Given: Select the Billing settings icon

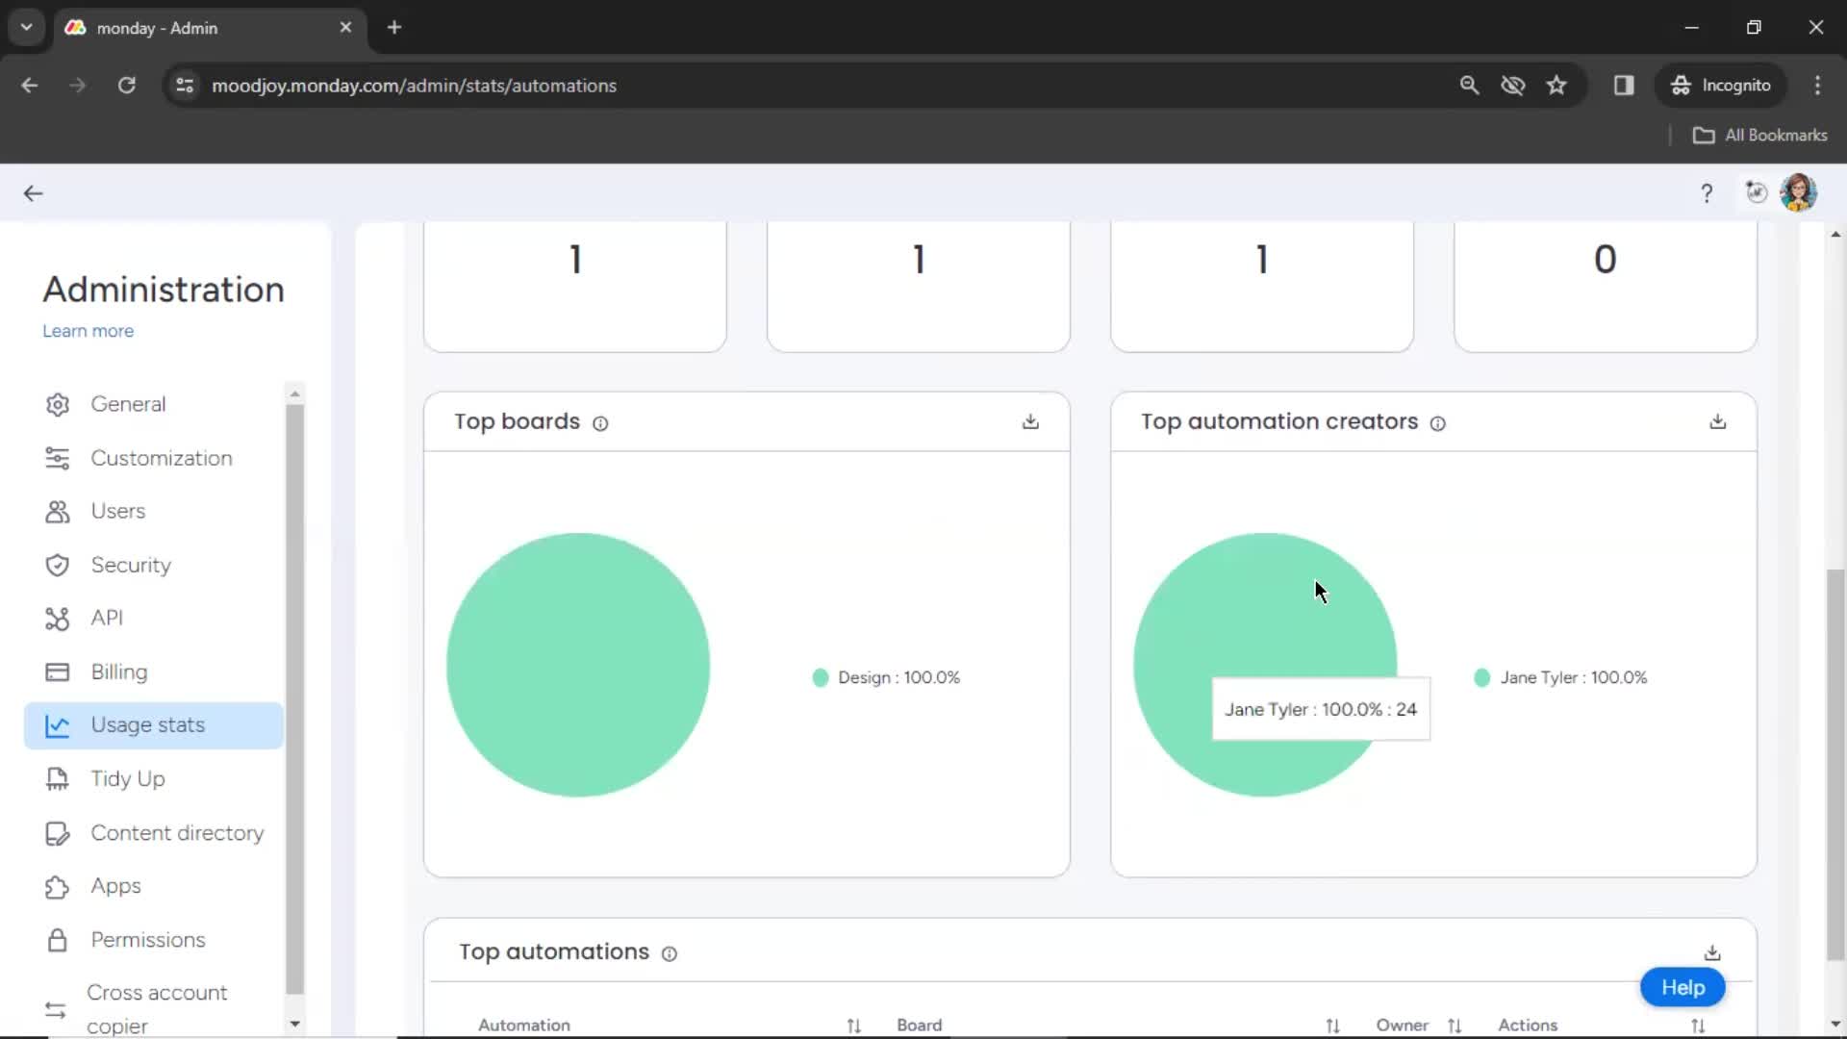Looking at the screenshot, I should tap(56, 672).
